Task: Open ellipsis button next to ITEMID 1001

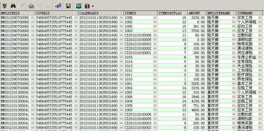Action: coord(155,84)
